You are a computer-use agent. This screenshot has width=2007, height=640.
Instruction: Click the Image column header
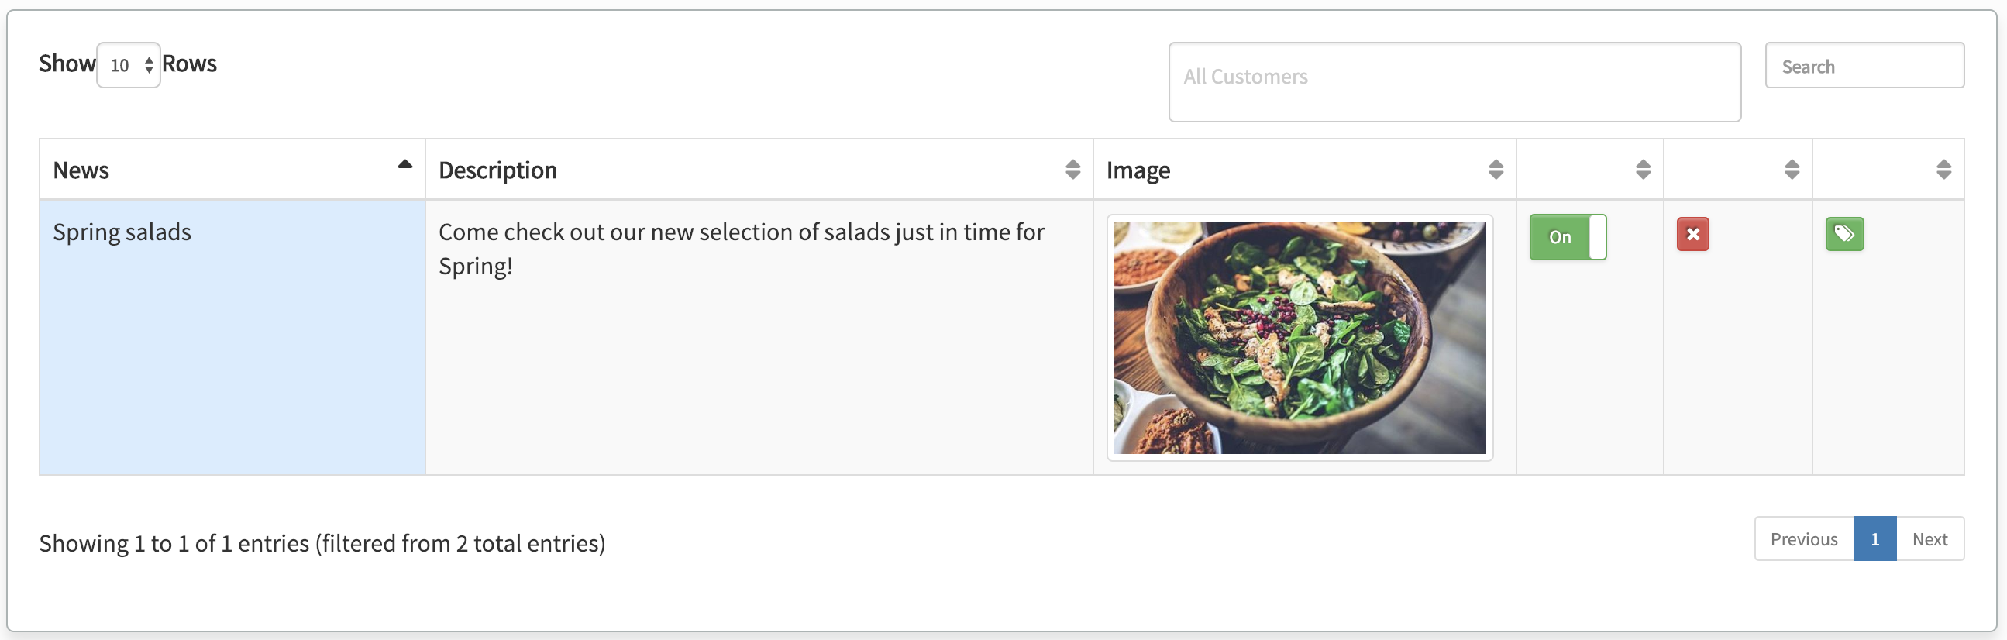coord(1138,170)
